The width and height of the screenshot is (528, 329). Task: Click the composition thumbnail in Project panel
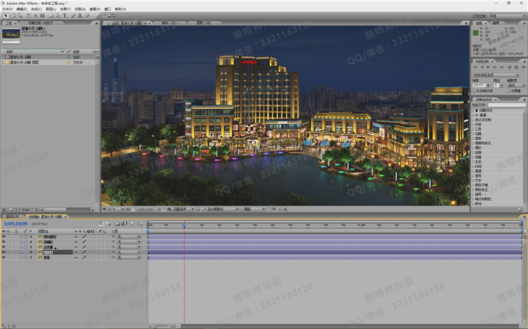pyautogui.click(x=11, y=35)
